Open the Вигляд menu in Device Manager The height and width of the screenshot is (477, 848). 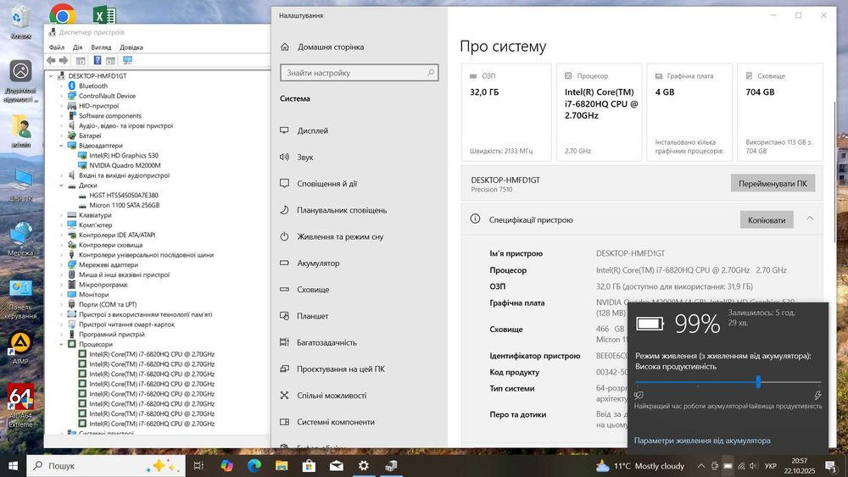[x=101, y=47]
